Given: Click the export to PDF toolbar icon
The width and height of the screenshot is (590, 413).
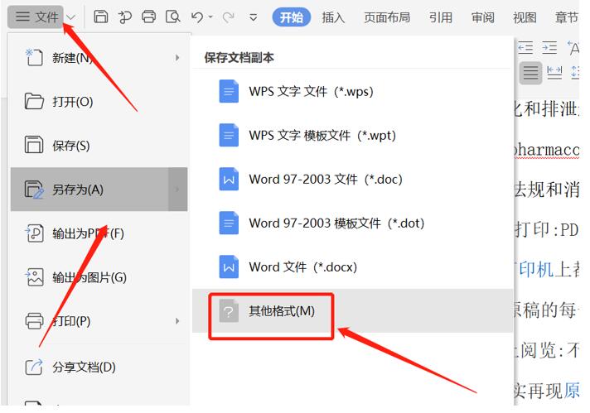Looking at the screenshot, I should pyautogui.click(x=124, y=17).
